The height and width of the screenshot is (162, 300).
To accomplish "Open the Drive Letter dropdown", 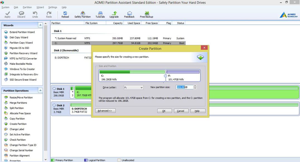I will click(x=134, y=87).
